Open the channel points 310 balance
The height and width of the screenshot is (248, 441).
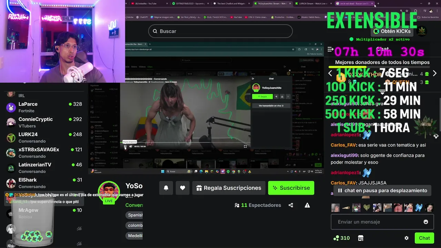click(x=341, y=238)
